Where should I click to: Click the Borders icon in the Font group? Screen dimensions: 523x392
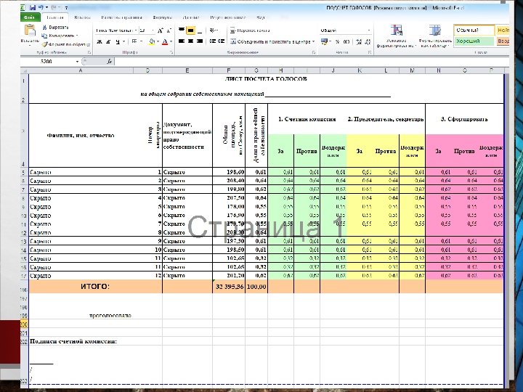pyautogui.click(x=134, y=41)
